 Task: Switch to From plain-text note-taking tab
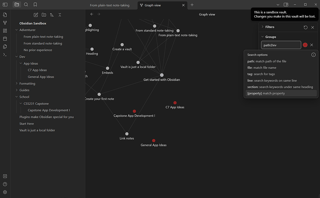pyautogui.click(x=110, y=5)
